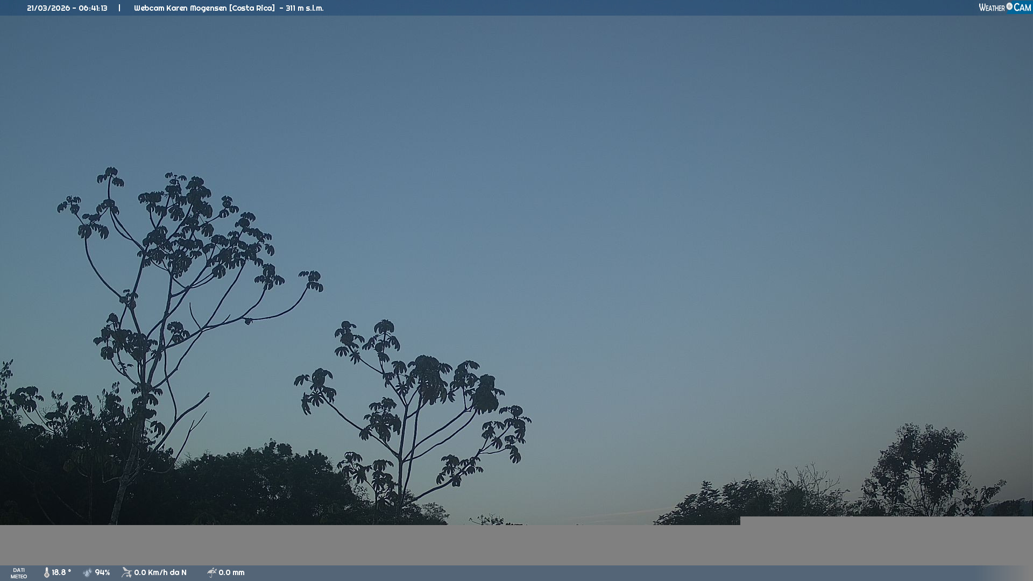Click the gray band below the webcam image
Image resolution: width=1033 pixels, height=581 pixels.
pyautogui.click(x=377, y=544)
